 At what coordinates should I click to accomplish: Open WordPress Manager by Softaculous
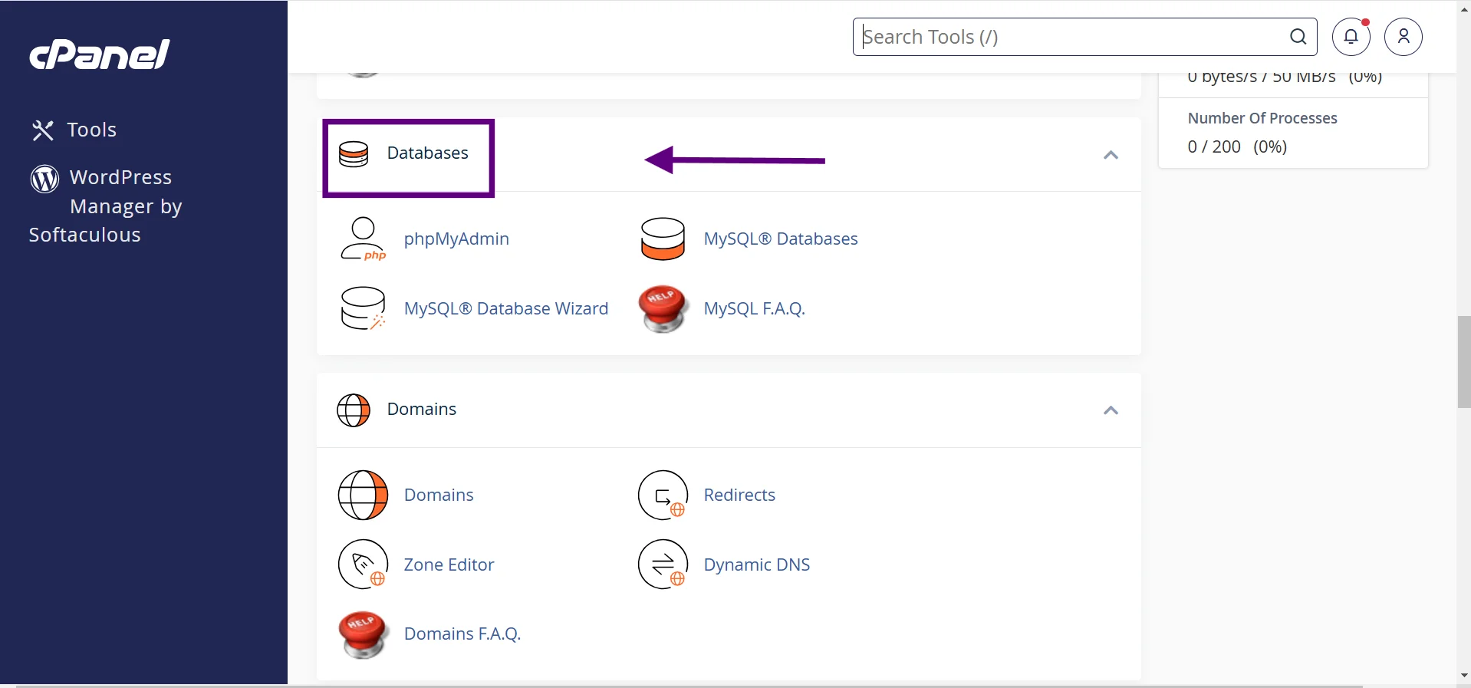pyautogui.click(x=106, y=206)
